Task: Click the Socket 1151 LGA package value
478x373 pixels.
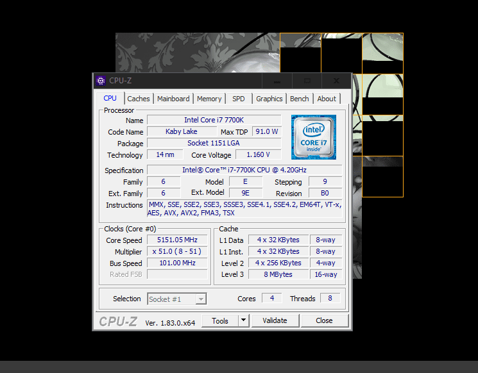Action: tap(214, 143)
